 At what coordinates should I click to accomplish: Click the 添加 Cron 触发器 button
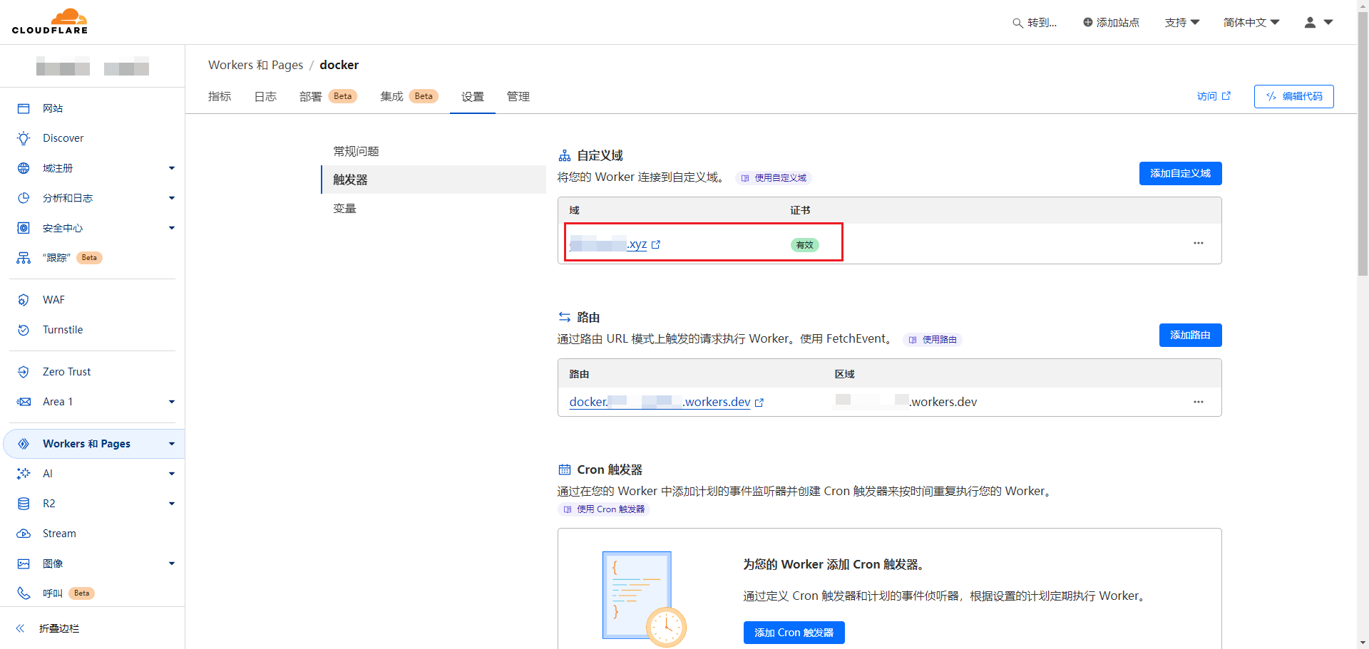tap(794, 632)
